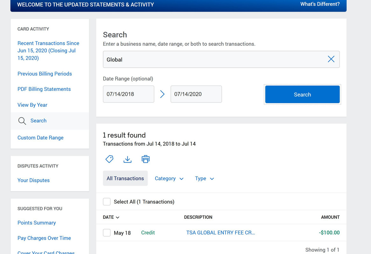Viewport: 371px width, 254px height.
Task: Open Recent Transactions Since Jun 15, 2020
Action: [48, 50]
